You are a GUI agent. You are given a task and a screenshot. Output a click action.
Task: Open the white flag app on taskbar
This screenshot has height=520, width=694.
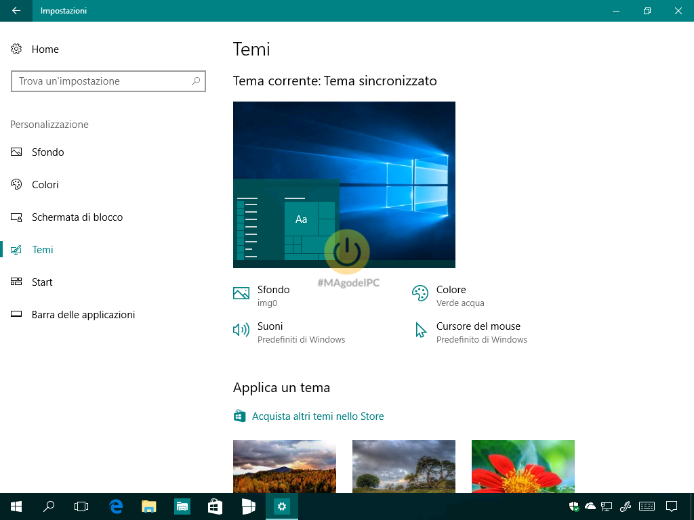click(x=248, y=506)
